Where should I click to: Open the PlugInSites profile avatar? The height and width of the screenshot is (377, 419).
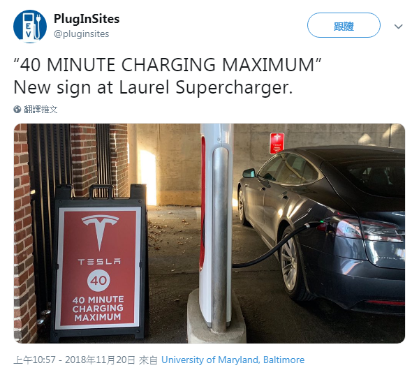tap(30, 27)
